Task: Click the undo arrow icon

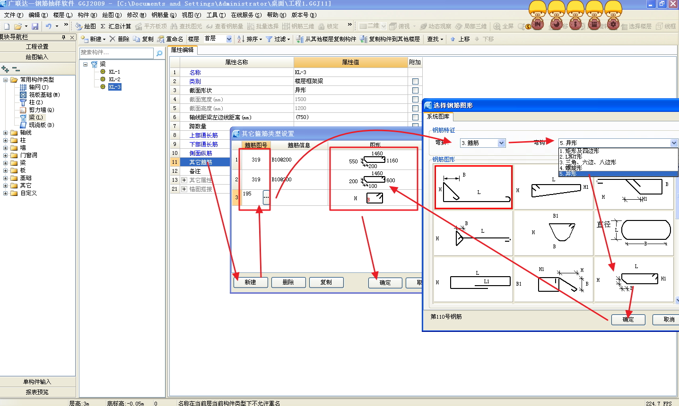Action: click(x=48, y=26)
